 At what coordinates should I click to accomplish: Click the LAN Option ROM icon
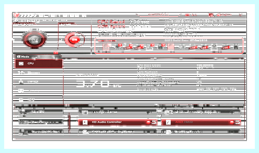point(85,112)
